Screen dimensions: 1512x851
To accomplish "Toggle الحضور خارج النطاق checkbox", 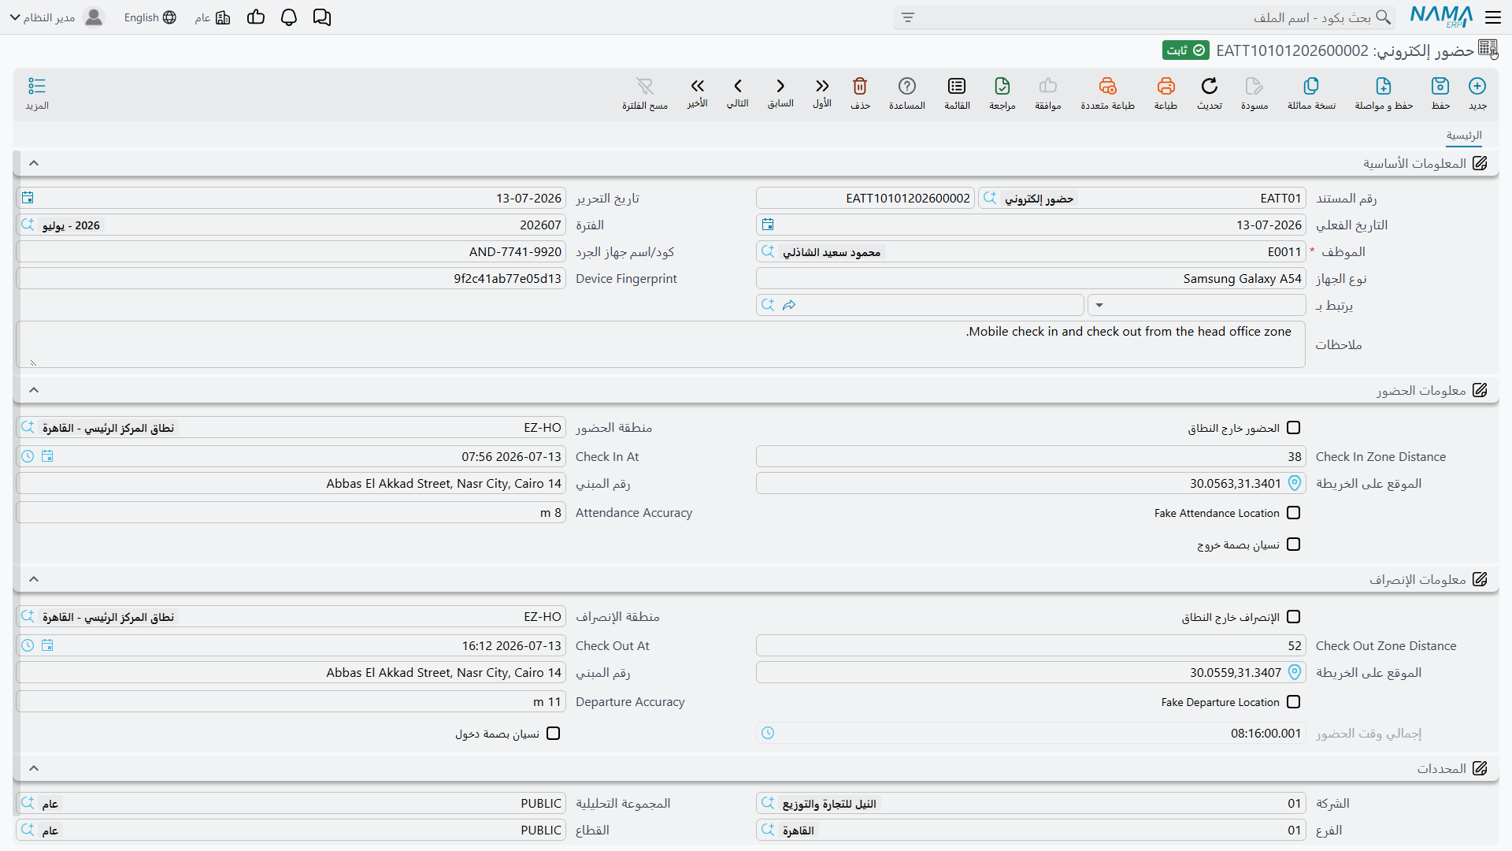I will pos(1293,428).
